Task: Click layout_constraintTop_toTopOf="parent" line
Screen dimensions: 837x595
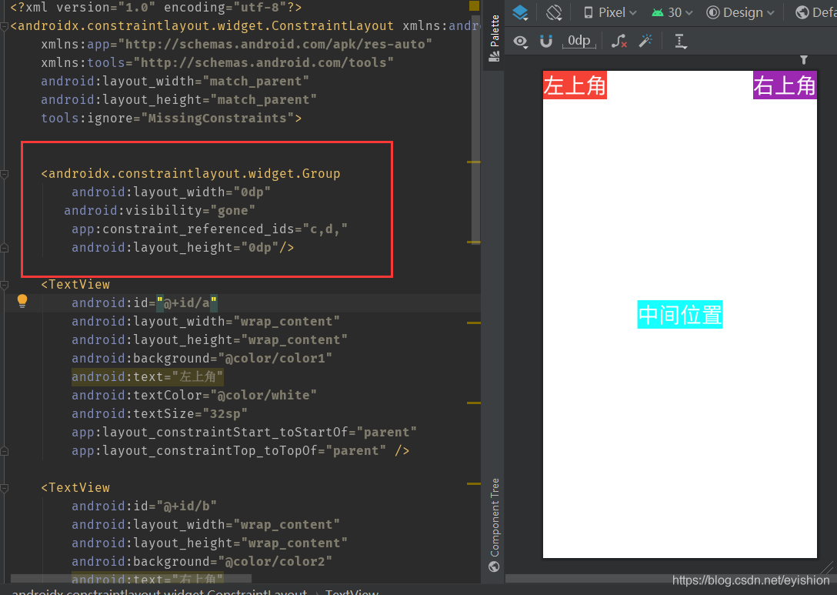Action: pyautogui.click(x=240, y=451)
